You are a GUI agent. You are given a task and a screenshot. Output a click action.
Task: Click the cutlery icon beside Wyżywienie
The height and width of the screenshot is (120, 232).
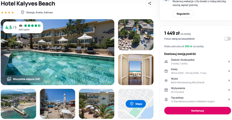pos(166,90)
